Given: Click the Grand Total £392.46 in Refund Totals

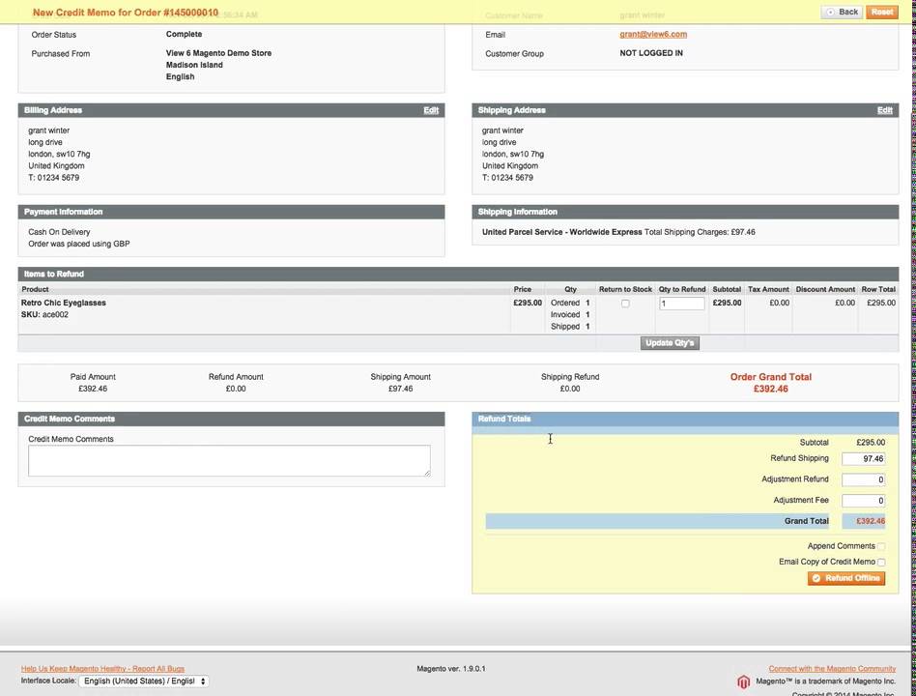Looking at the screenshot, I should (x=871, y=521).
